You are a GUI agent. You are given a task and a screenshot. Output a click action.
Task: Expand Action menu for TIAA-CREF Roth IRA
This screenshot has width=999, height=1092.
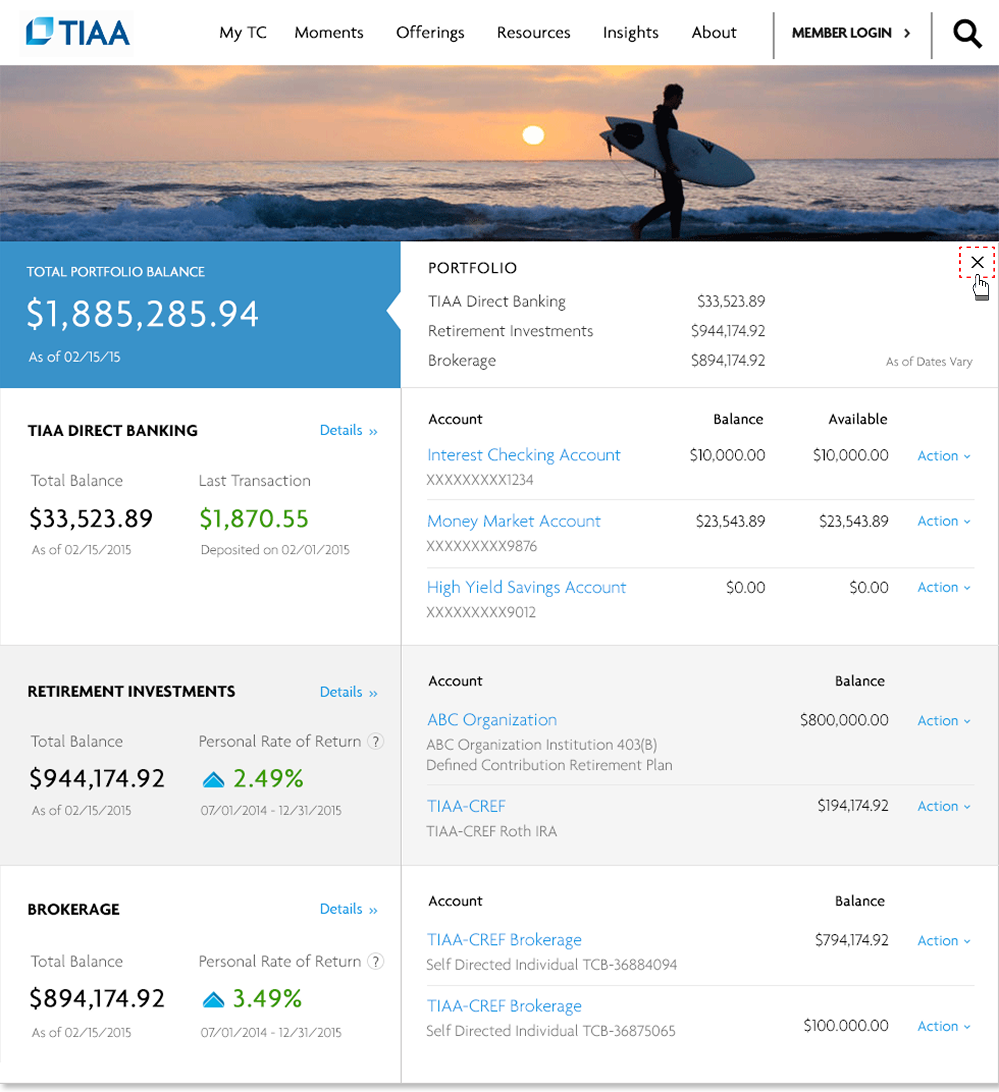(x=943, y=806)
